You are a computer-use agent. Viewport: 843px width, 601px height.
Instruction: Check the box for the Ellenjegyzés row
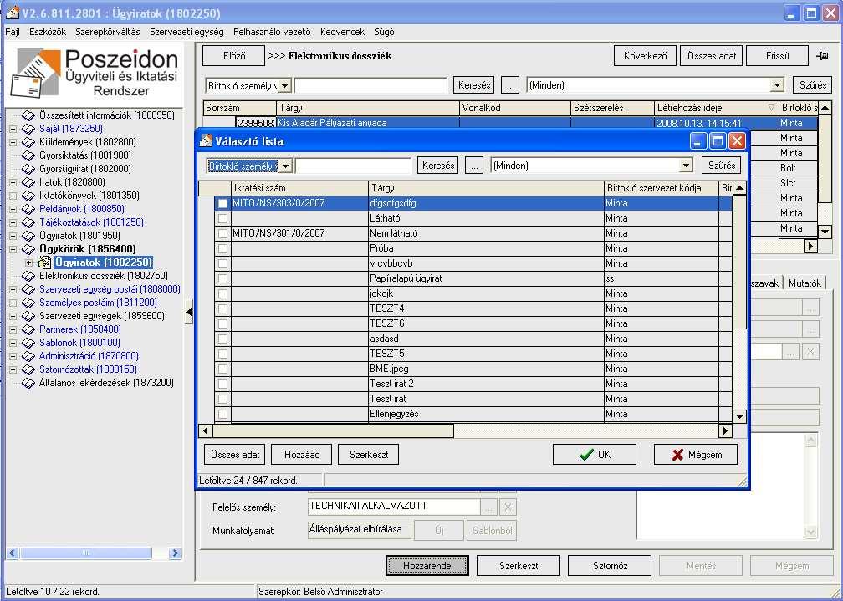(222, 415)
